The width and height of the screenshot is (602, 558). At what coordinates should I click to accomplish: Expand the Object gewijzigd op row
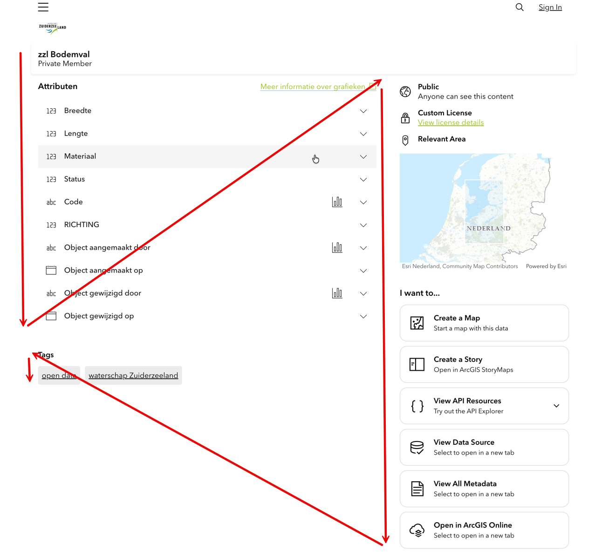[363, 316]
